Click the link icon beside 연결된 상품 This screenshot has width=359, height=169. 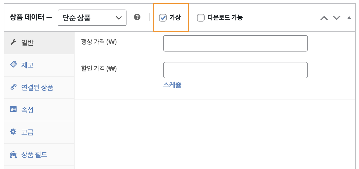[13, 87]
